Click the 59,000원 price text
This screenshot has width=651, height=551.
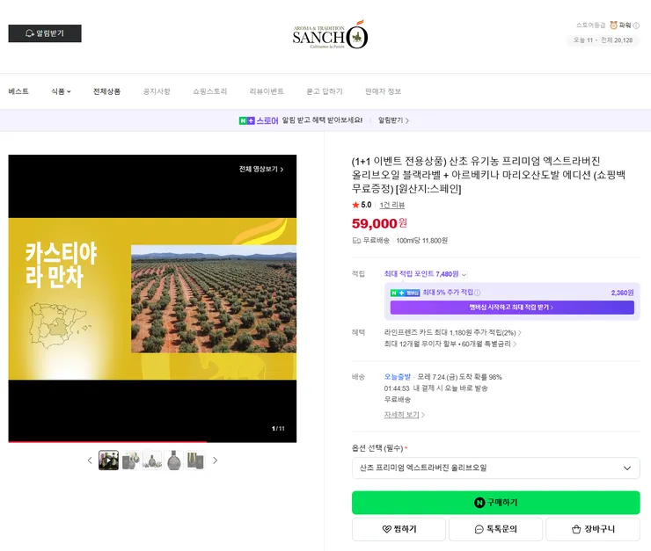pos(379,223)
